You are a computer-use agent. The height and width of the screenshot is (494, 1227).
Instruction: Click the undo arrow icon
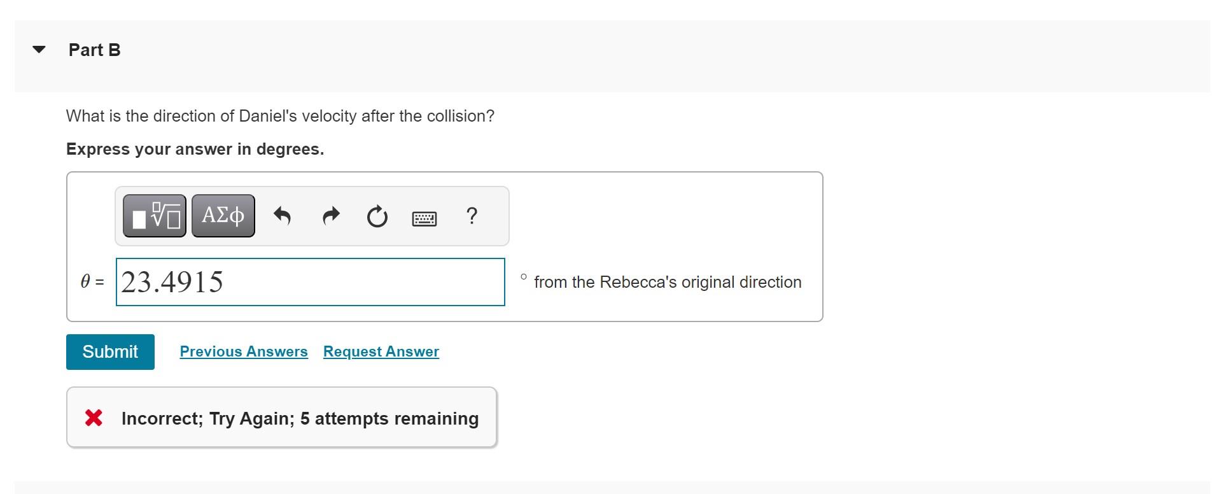[x=282, y=216]
